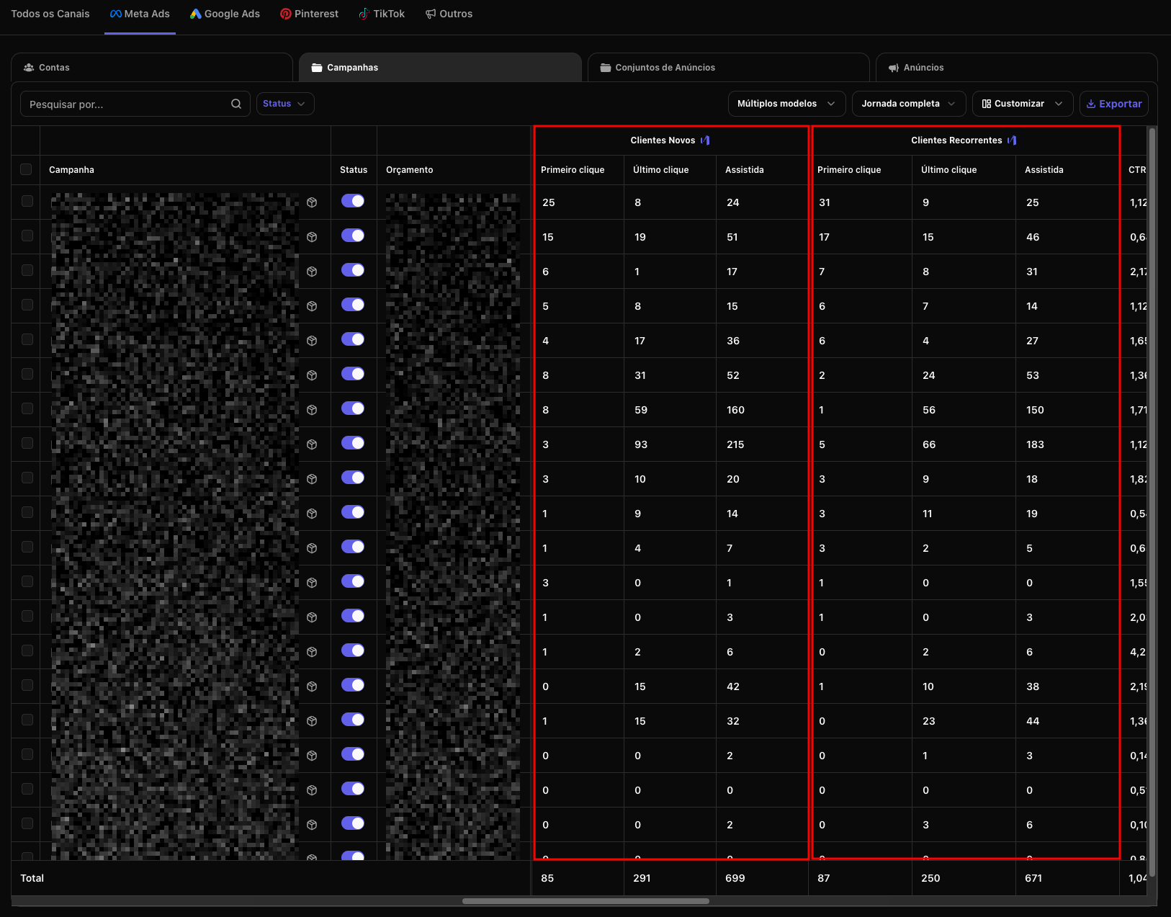
Task: Tick the select-all checkbox in header row
Action: click(26, 169)
